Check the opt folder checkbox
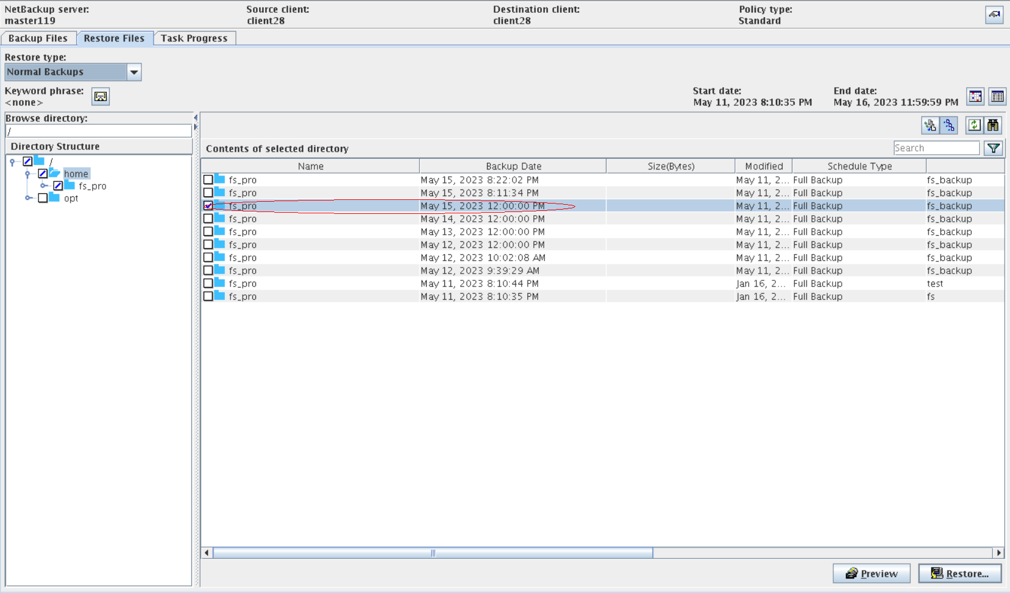The height and width of the screenshot is (593, 1010). coord(43,198)
